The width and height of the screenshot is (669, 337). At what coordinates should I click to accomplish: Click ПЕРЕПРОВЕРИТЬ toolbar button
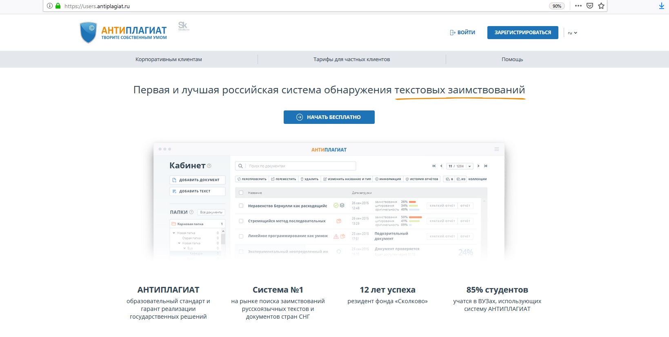point(252,179)
